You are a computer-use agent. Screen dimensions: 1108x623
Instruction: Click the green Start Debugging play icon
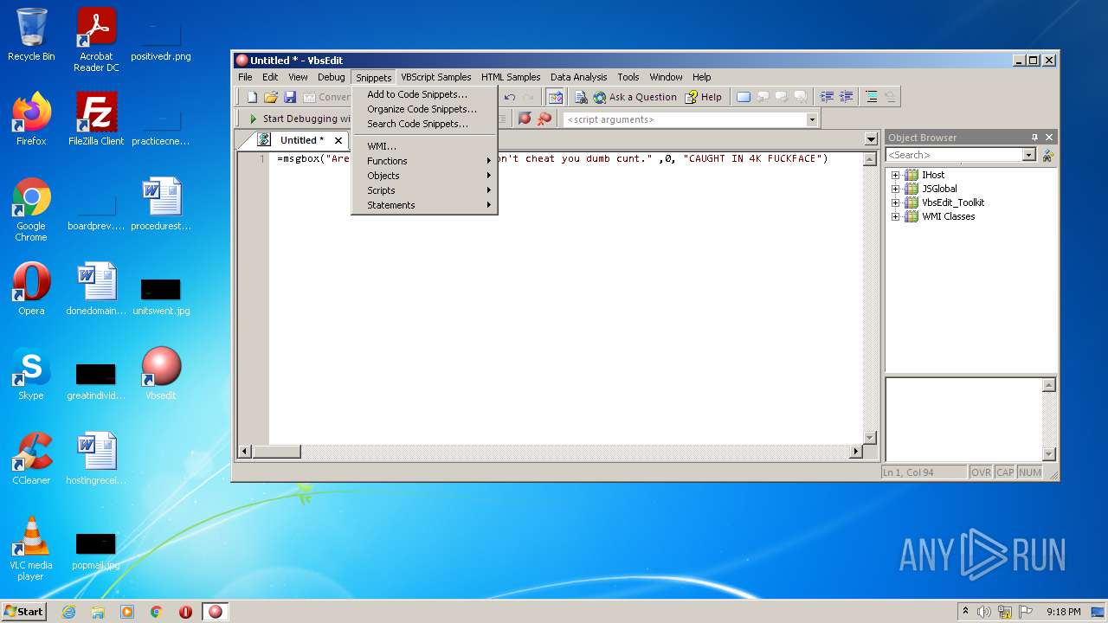point(253,119)
